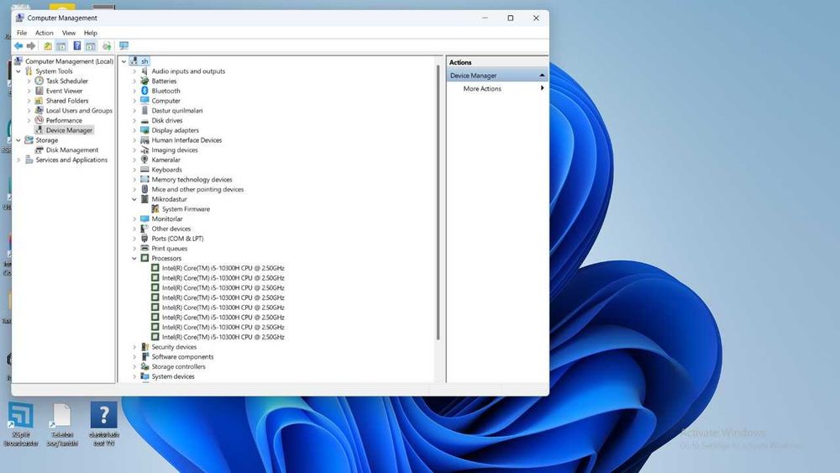Viewport: 840px width, 473px height.
Task: Collapse the Storage node
Action: 18,140
